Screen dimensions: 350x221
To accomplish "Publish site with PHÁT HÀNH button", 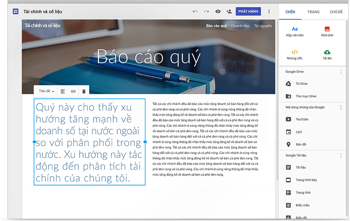I will (248, 11).
